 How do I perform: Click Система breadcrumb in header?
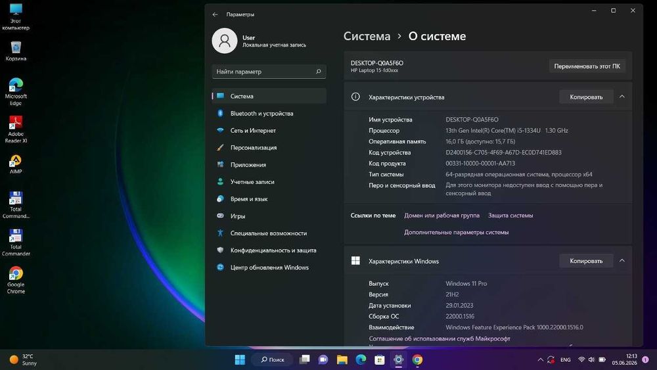coord(367,36)
